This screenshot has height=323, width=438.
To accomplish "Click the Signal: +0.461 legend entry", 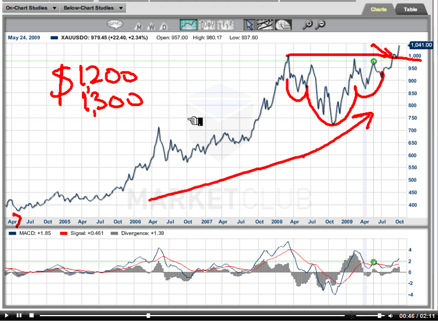I will click(82, 233).
